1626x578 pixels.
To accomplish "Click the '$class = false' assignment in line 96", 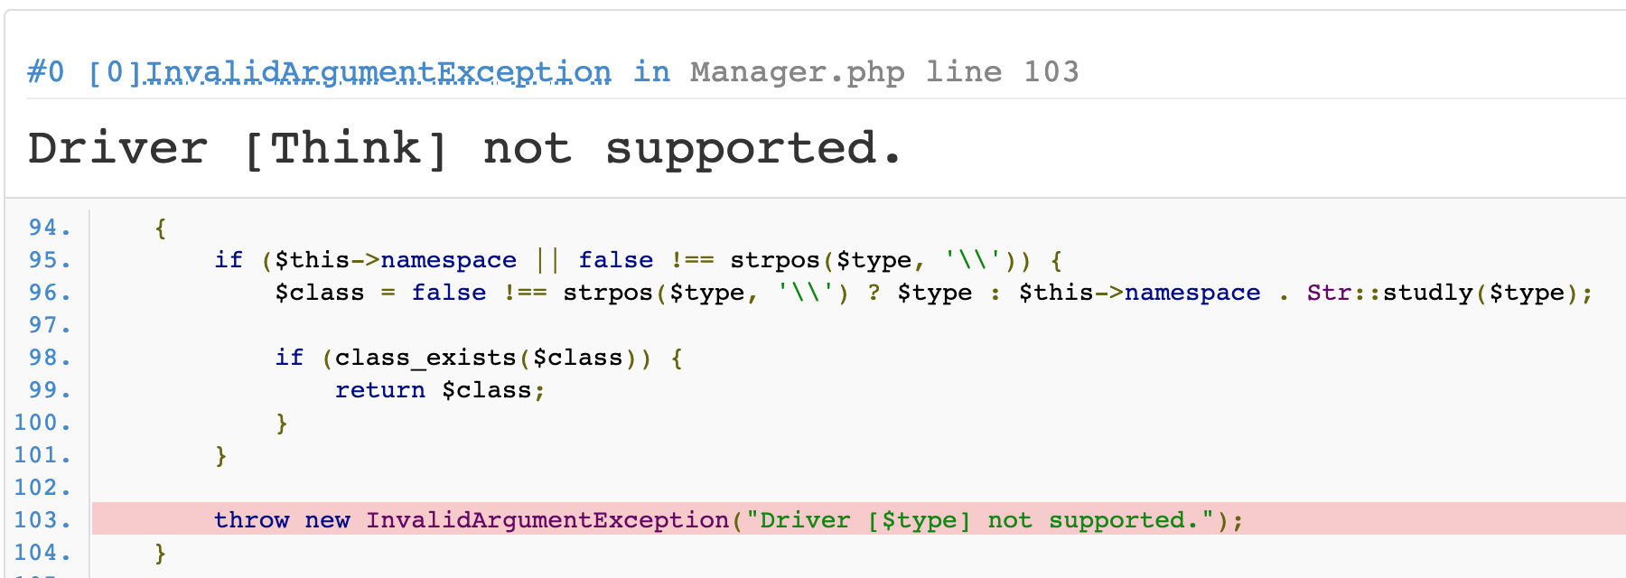I will point(380,293).
